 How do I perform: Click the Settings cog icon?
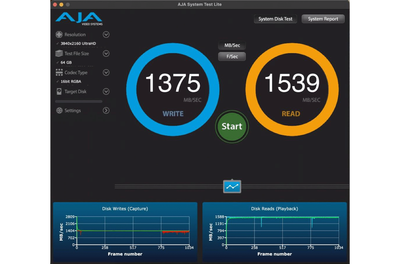59,110
